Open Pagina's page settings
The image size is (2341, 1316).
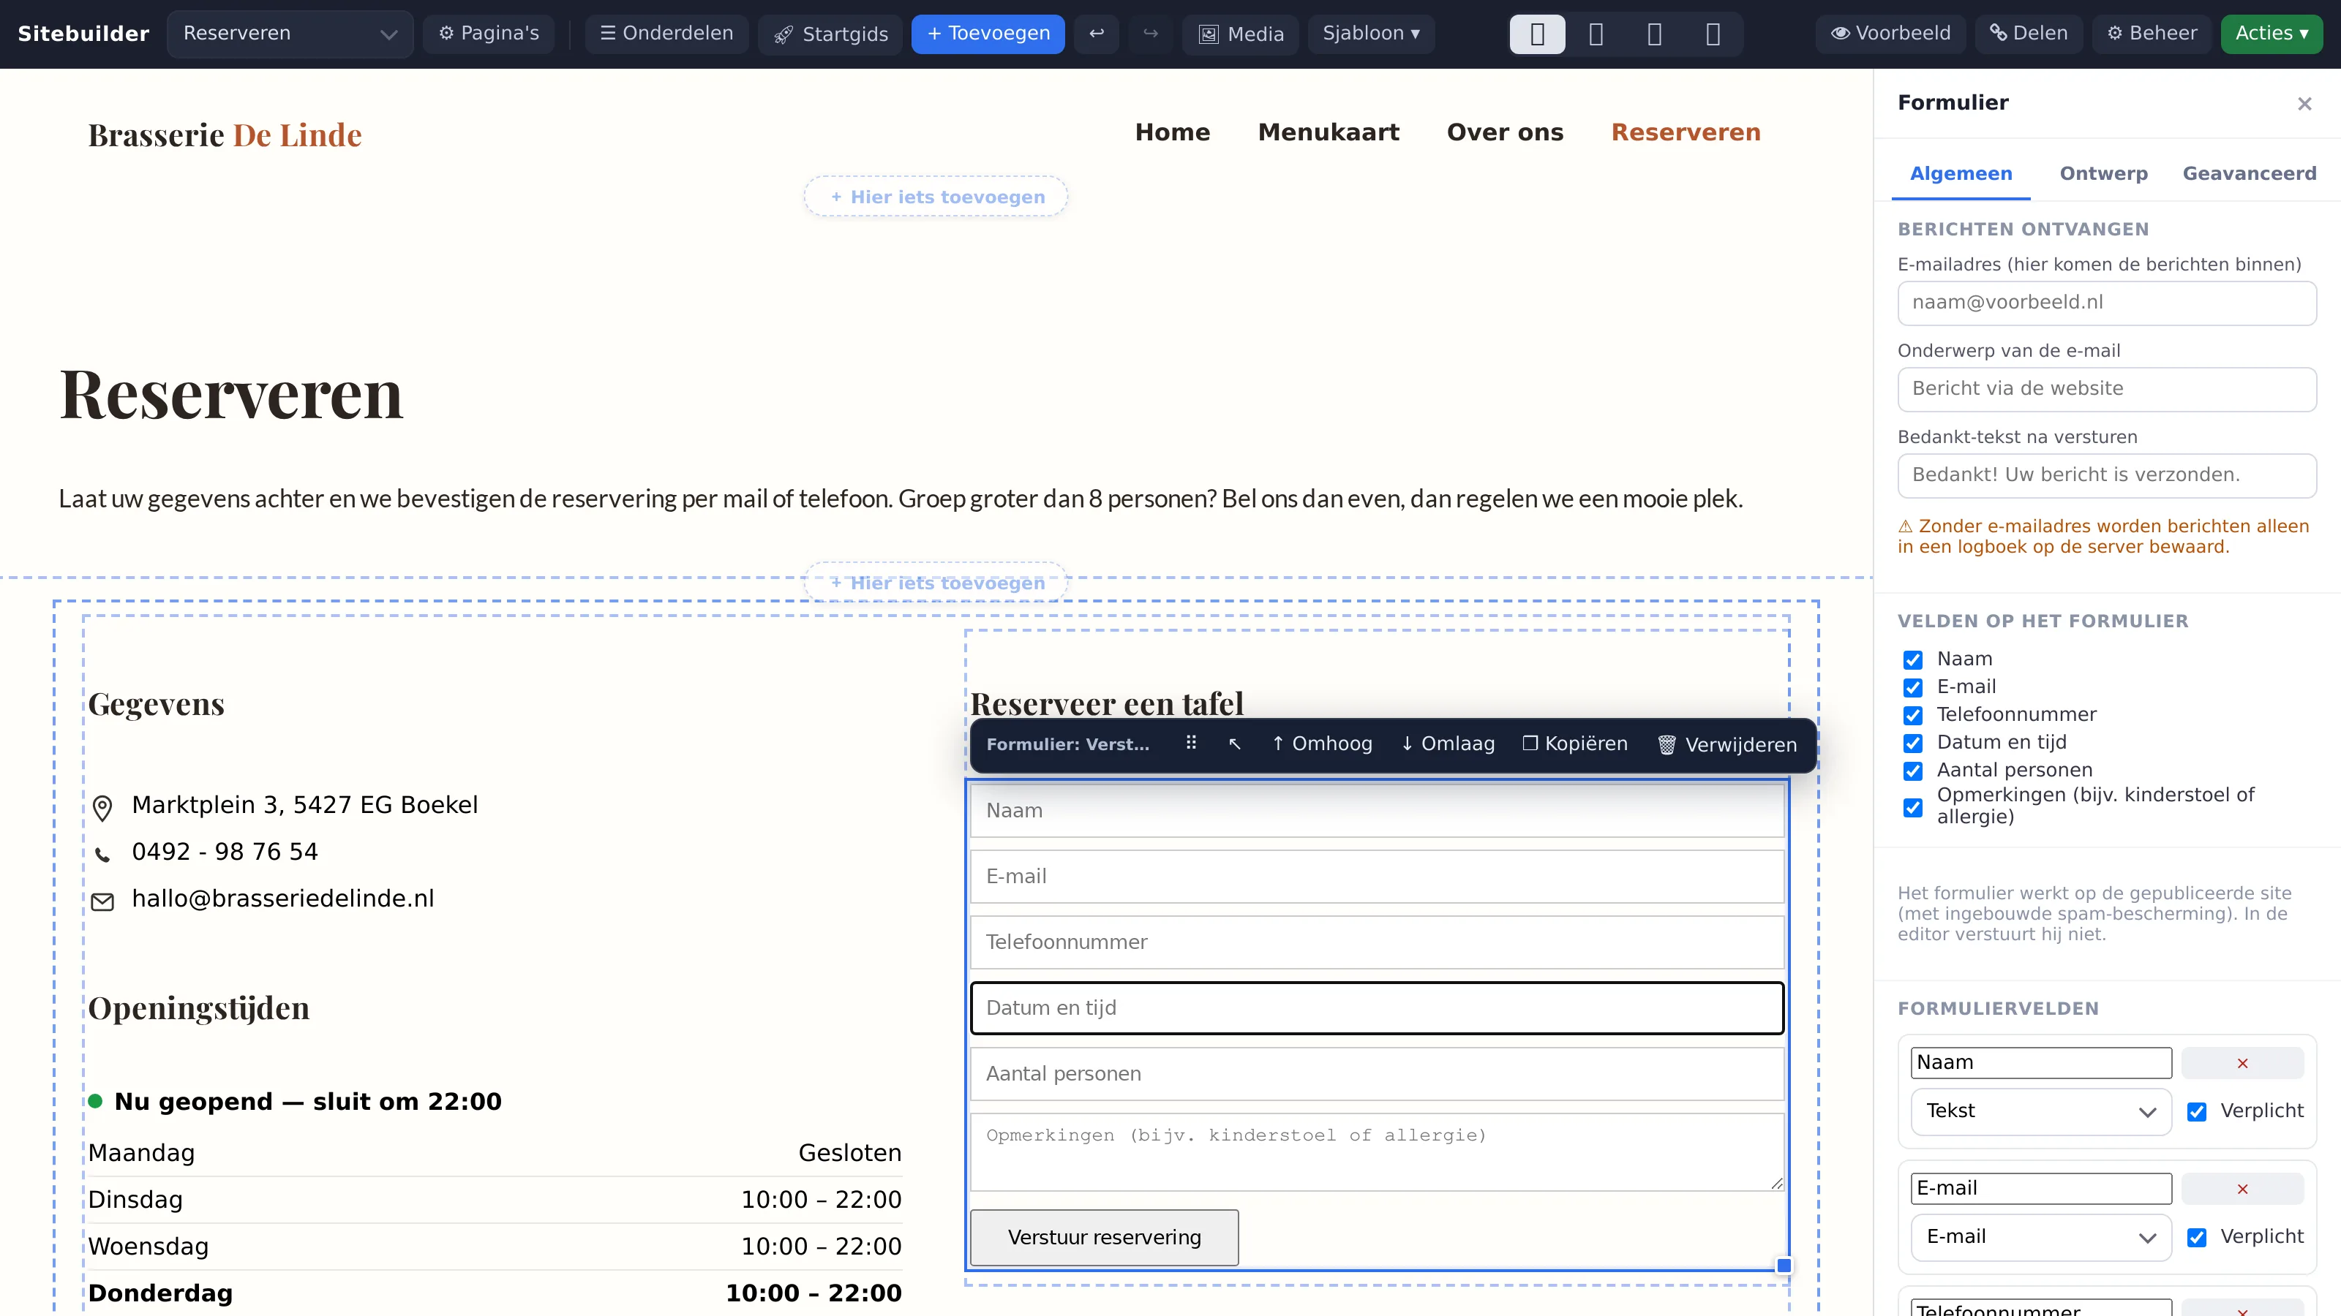[489, 34]
